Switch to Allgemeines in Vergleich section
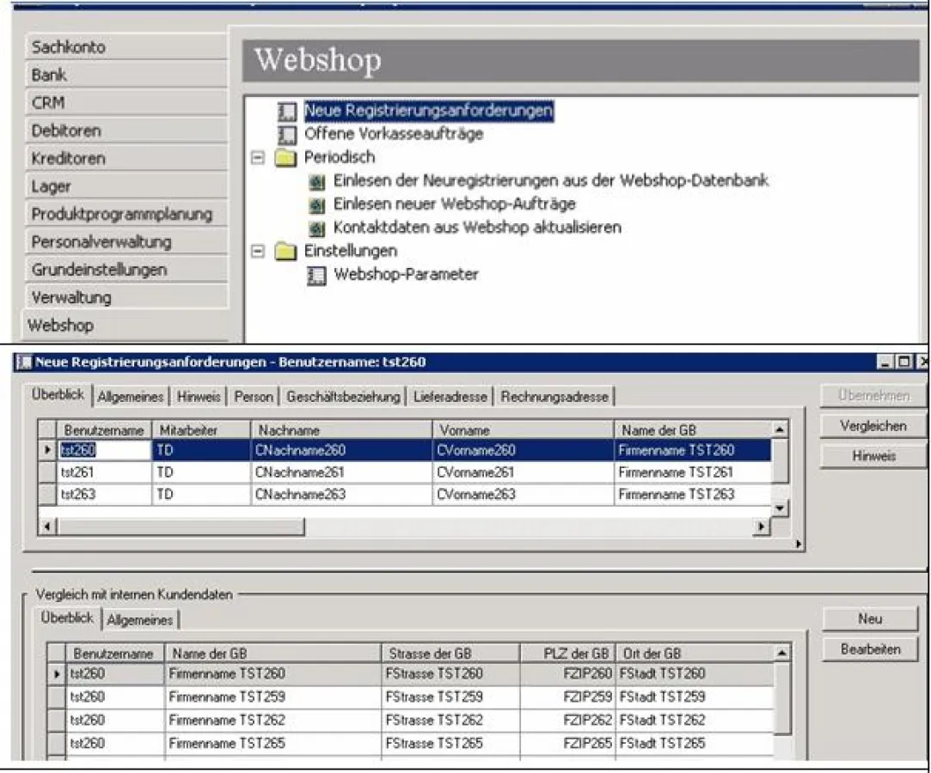 (139, 618)
